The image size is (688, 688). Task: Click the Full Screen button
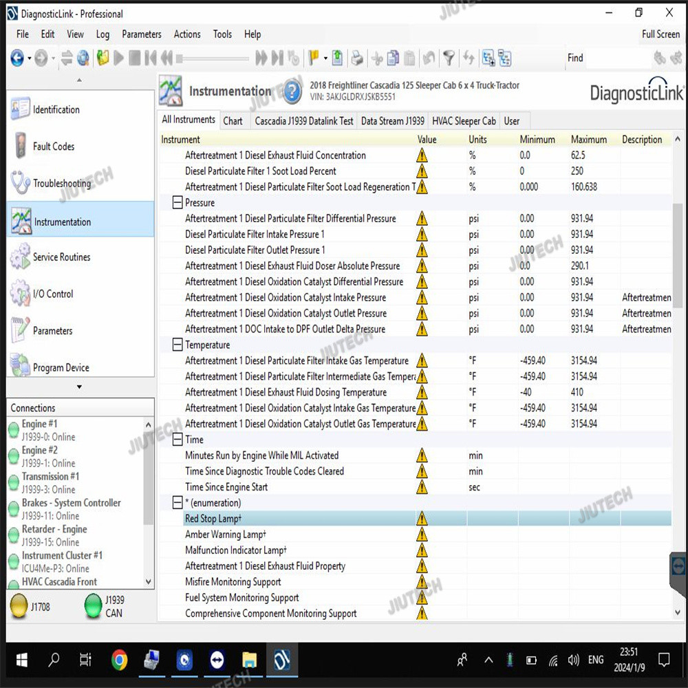pos(660,34)
